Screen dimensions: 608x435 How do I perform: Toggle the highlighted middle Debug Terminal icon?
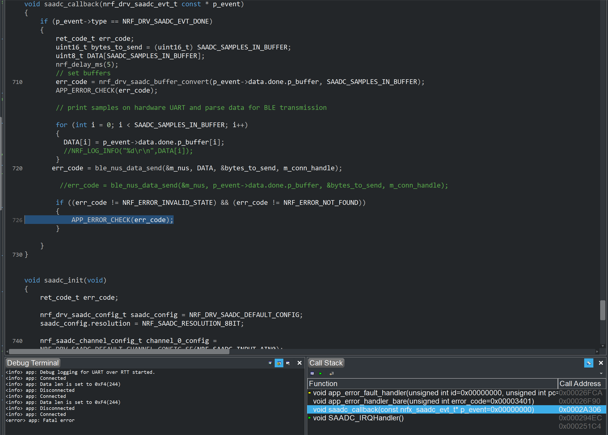pos(279,363)
